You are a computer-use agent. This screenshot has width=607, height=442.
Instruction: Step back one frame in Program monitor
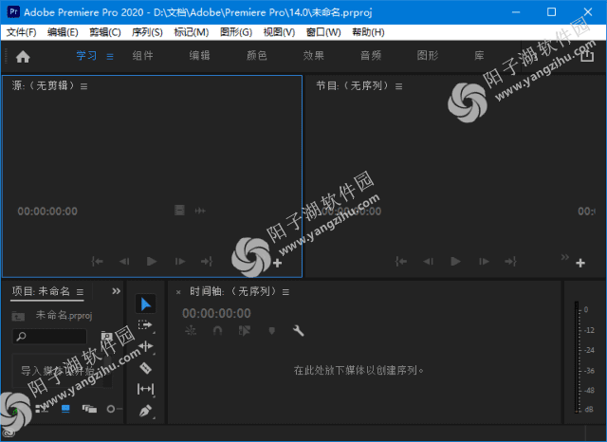(428, 262)
